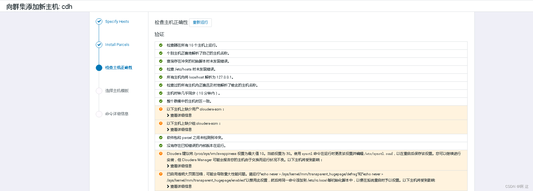This screenshot has width=533, height=191.
Task: Click green check icon for 主机时区一致 row
Action: [161, 101]
